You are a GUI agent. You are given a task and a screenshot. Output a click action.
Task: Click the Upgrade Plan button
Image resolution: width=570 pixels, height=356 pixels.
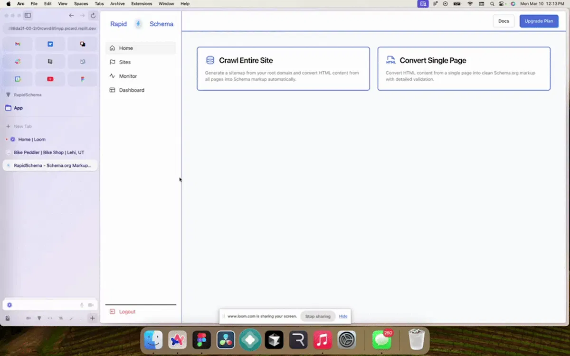coord(539,21)
